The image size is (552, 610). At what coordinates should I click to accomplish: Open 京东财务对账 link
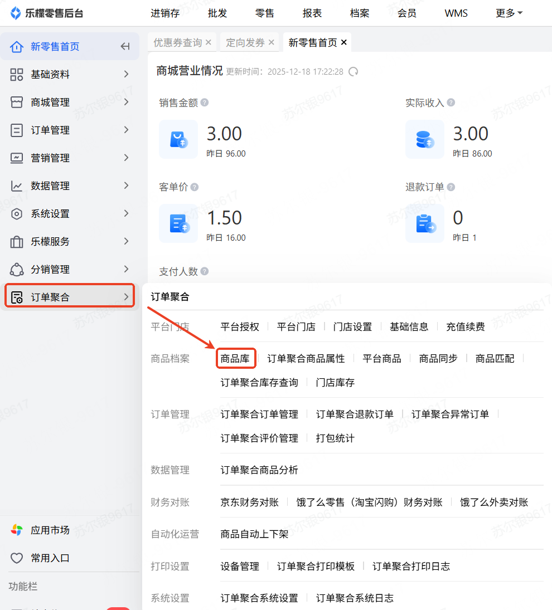250,502
